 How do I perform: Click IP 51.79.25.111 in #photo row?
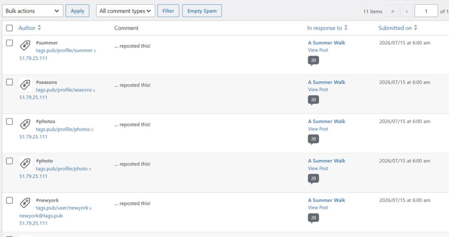[x=33, y=176]
